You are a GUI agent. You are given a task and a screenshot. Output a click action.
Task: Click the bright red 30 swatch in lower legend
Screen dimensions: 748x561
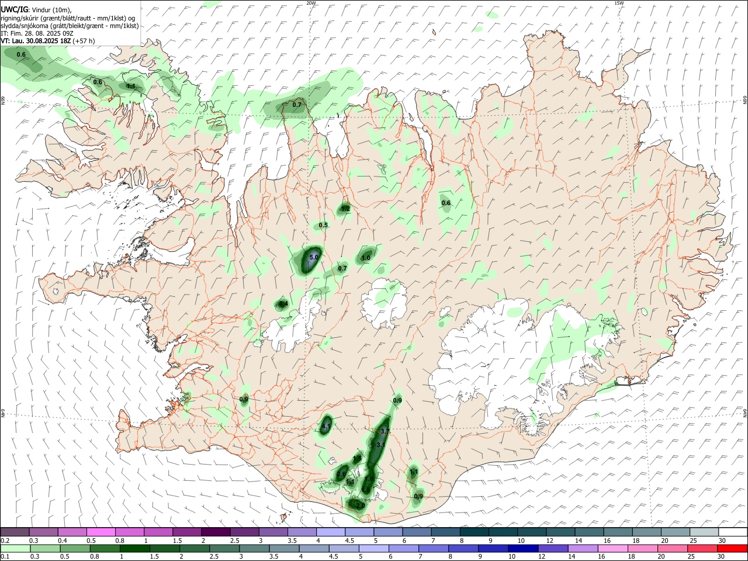click(733, 548)
